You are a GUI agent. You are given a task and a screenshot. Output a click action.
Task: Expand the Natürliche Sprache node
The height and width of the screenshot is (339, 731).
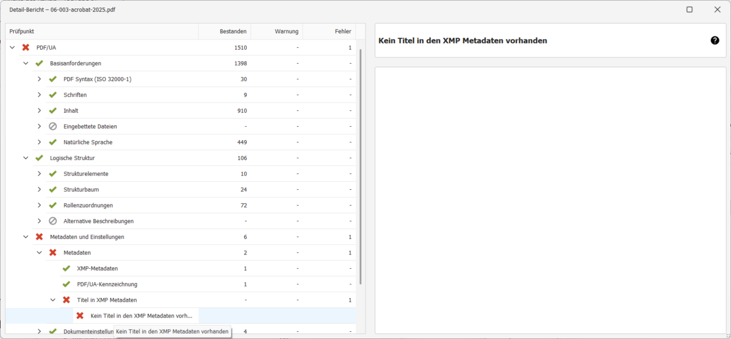click(x=39, y=142)
